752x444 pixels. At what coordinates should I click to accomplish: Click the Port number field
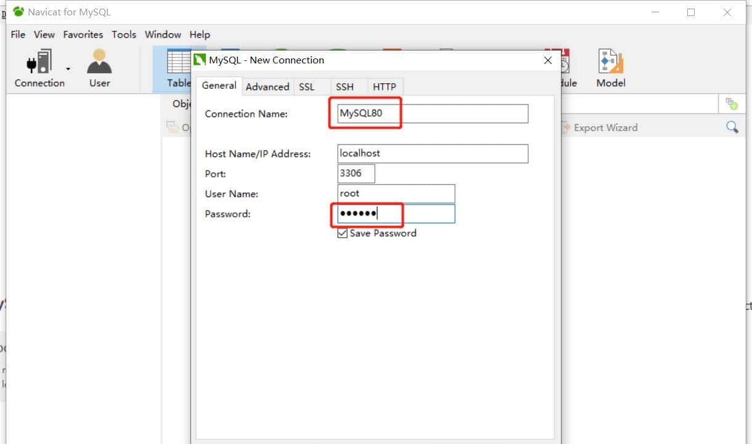(356, 174)
